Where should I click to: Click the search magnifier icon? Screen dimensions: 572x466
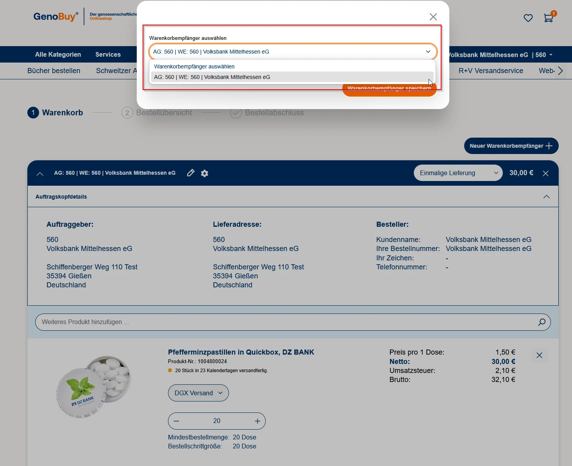542,322
